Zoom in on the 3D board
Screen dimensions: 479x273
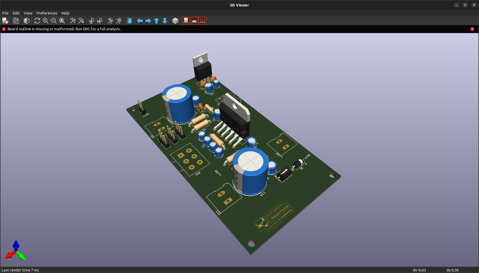46,21
